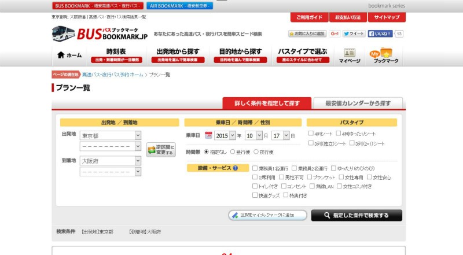Open the 高速バス・夜行バス予約ホーム breadcrumb link
Screen dimensions: 463x255
point(112,75)
